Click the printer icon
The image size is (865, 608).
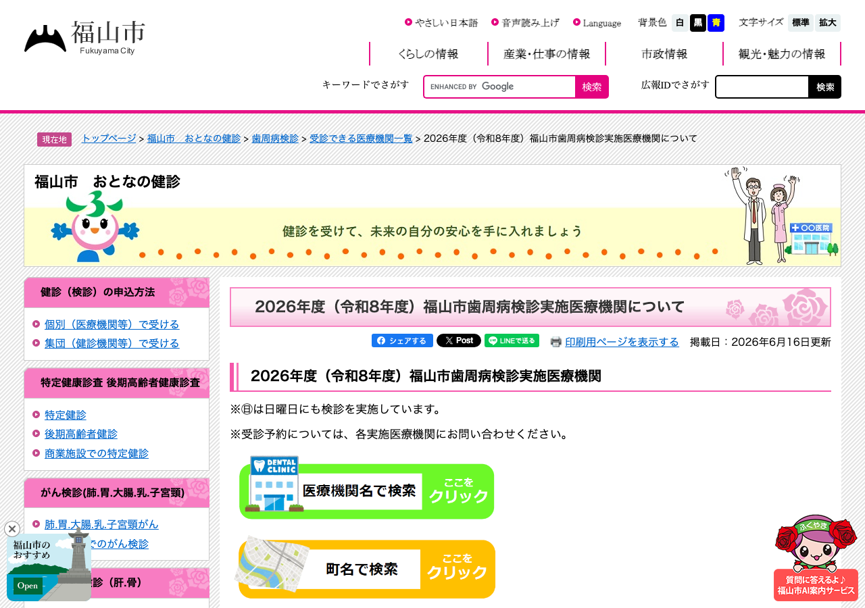click(x=556, y=342)
